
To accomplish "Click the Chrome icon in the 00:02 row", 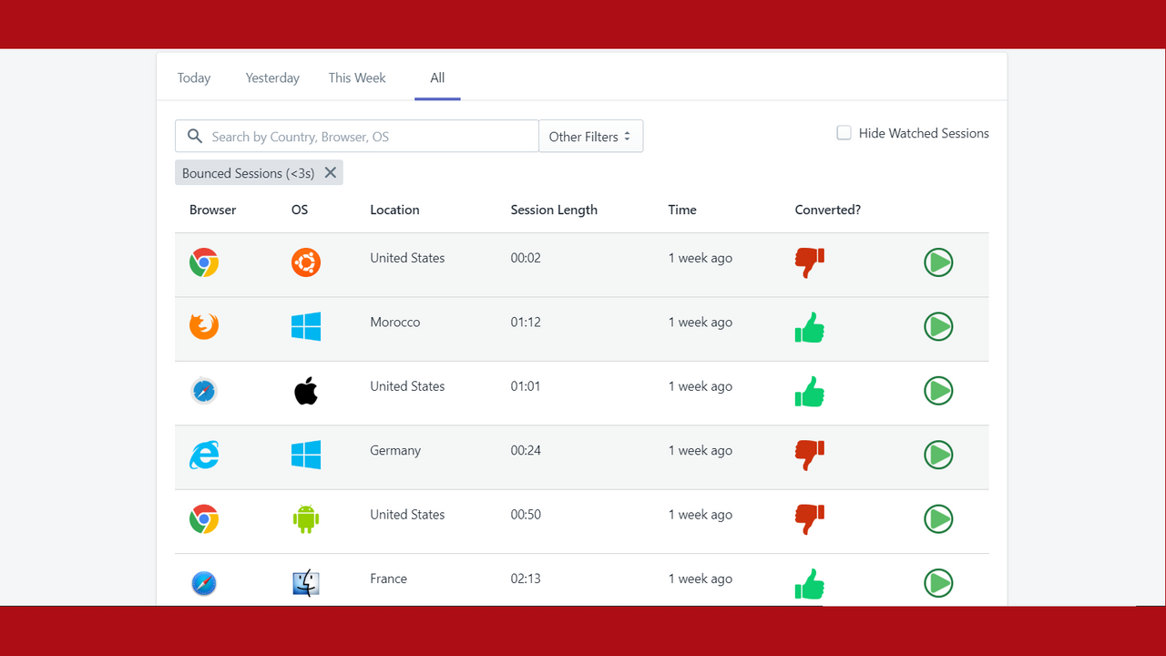I will click(x=204, y=262).
